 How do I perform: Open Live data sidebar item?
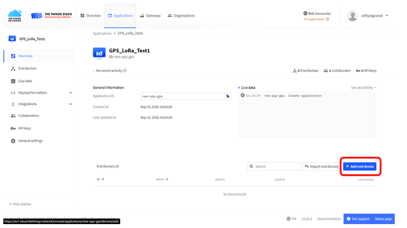[x=25, y=81]
